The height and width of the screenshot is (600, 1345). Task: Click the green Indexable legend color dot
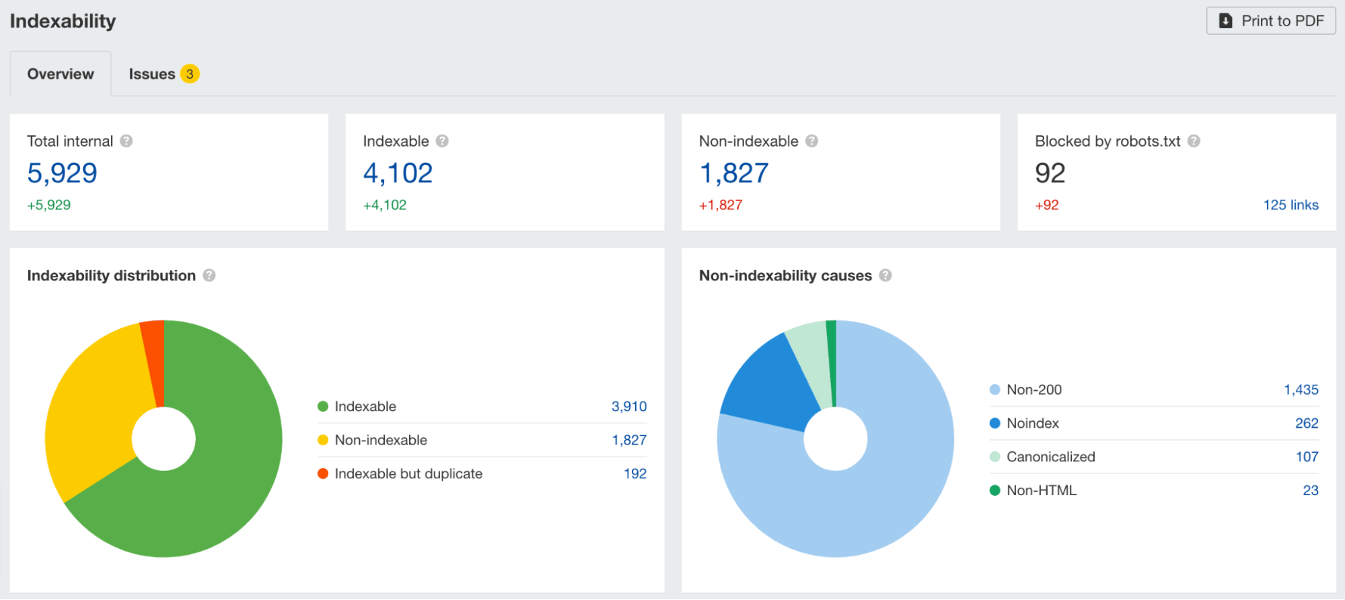pos(323,406)
